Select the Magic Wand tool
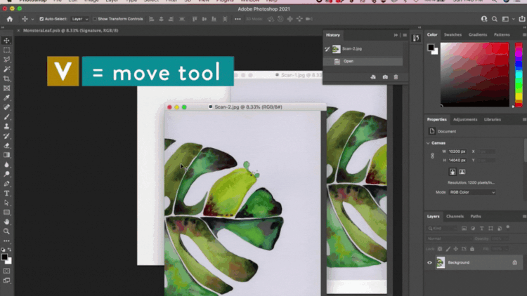The image size is (527, 296). 6,69
